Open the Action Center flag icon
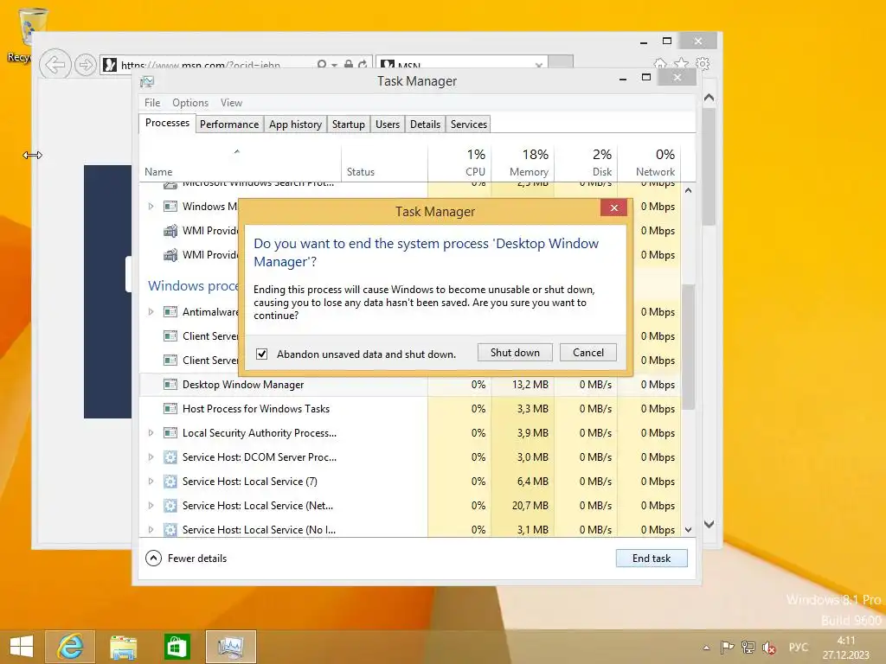 [727, 647]
